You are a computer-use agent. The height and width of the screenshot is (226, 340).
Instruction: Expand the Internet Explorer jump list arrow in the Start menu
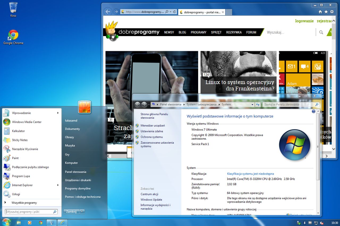coord(58,185)
